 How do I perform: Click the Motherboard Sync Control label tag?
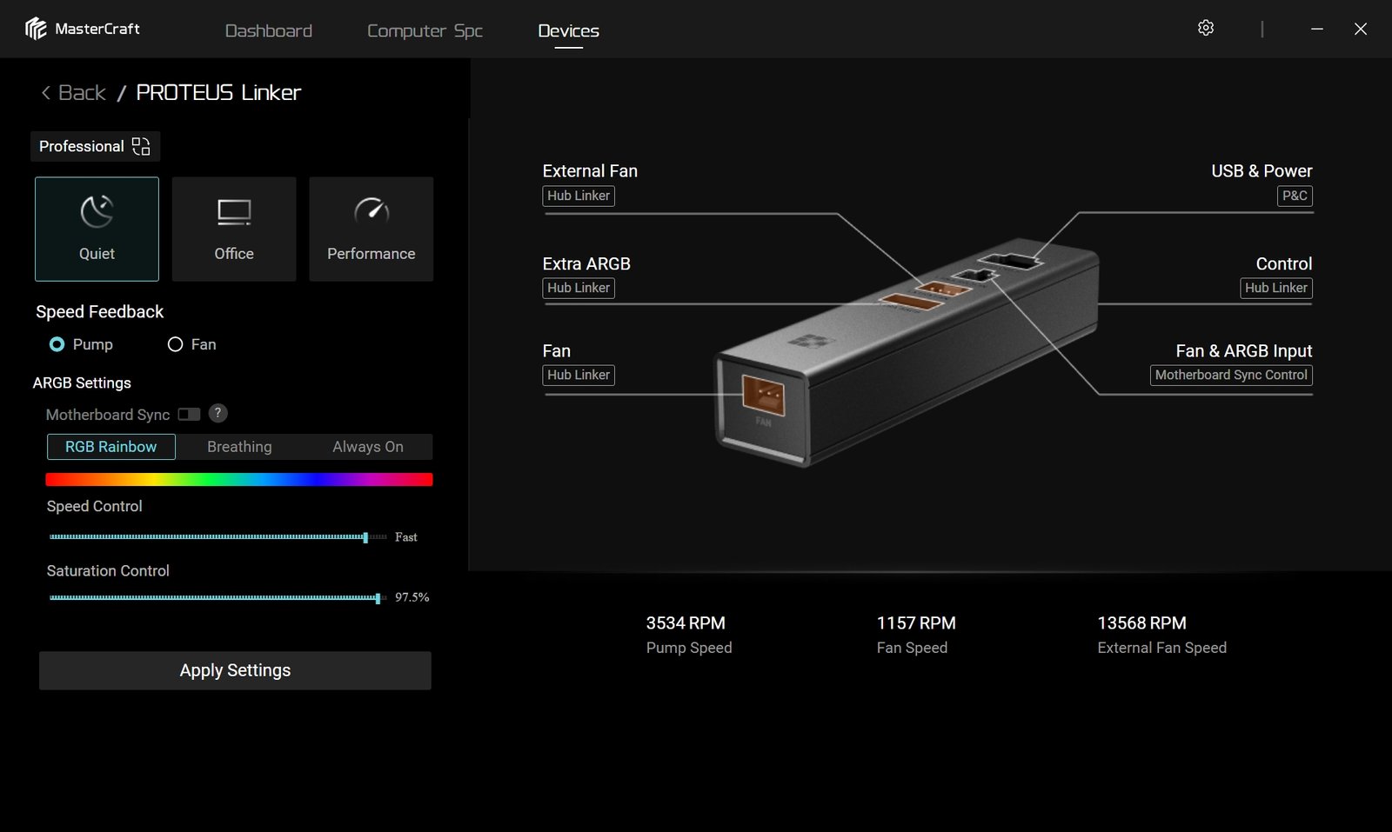pyautogui.click(x=1230, y=375)
